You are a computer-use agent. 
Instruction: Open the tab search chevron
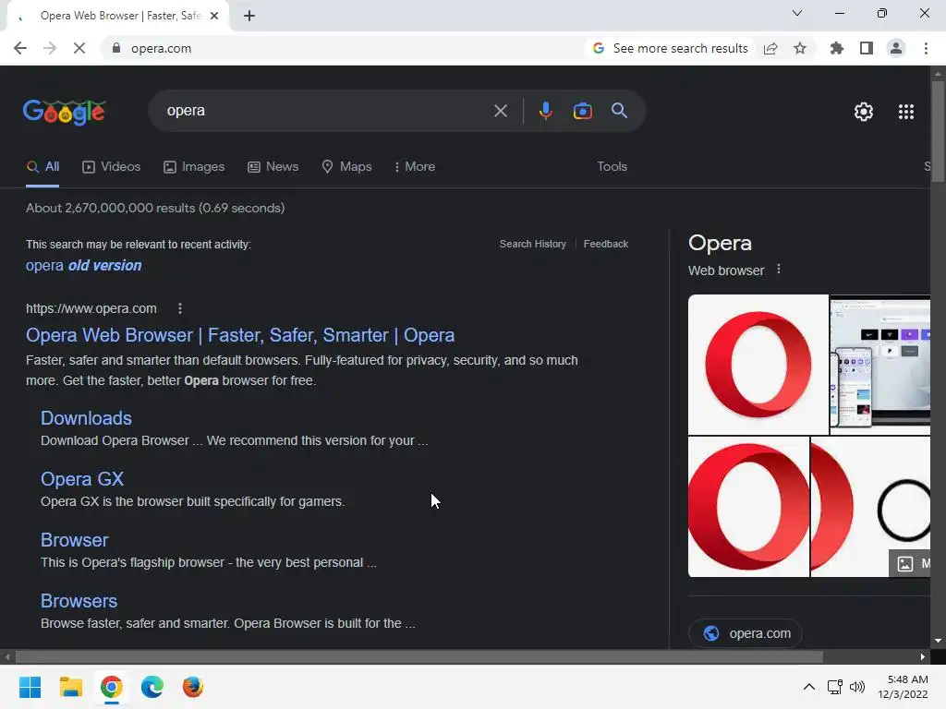797,13
